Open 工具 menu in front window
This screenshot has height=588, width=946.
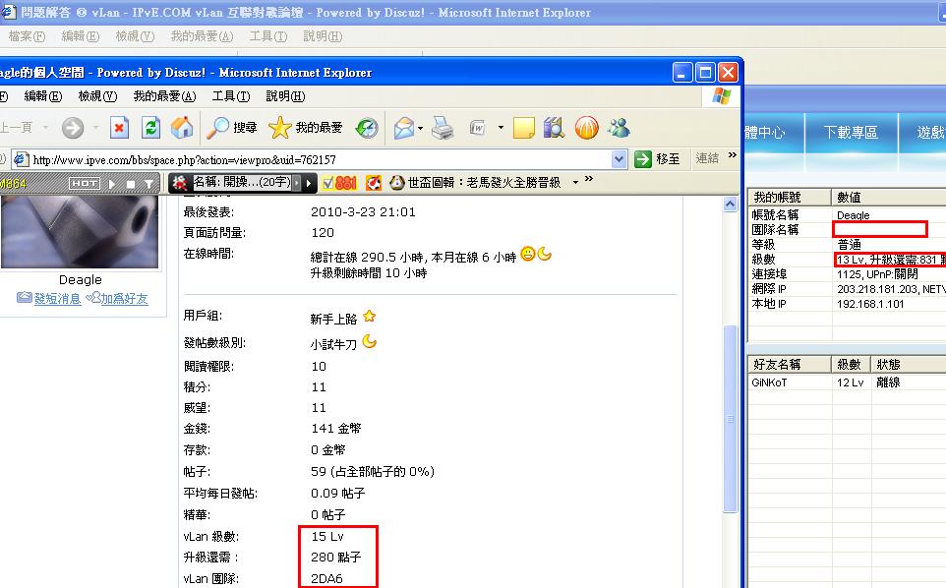[x=231, y=96]
